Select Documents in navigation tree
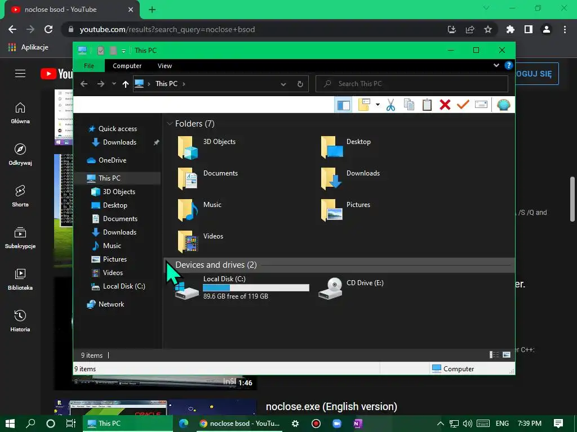The width and height of the screenshot is (577, 432). point(120,219)
